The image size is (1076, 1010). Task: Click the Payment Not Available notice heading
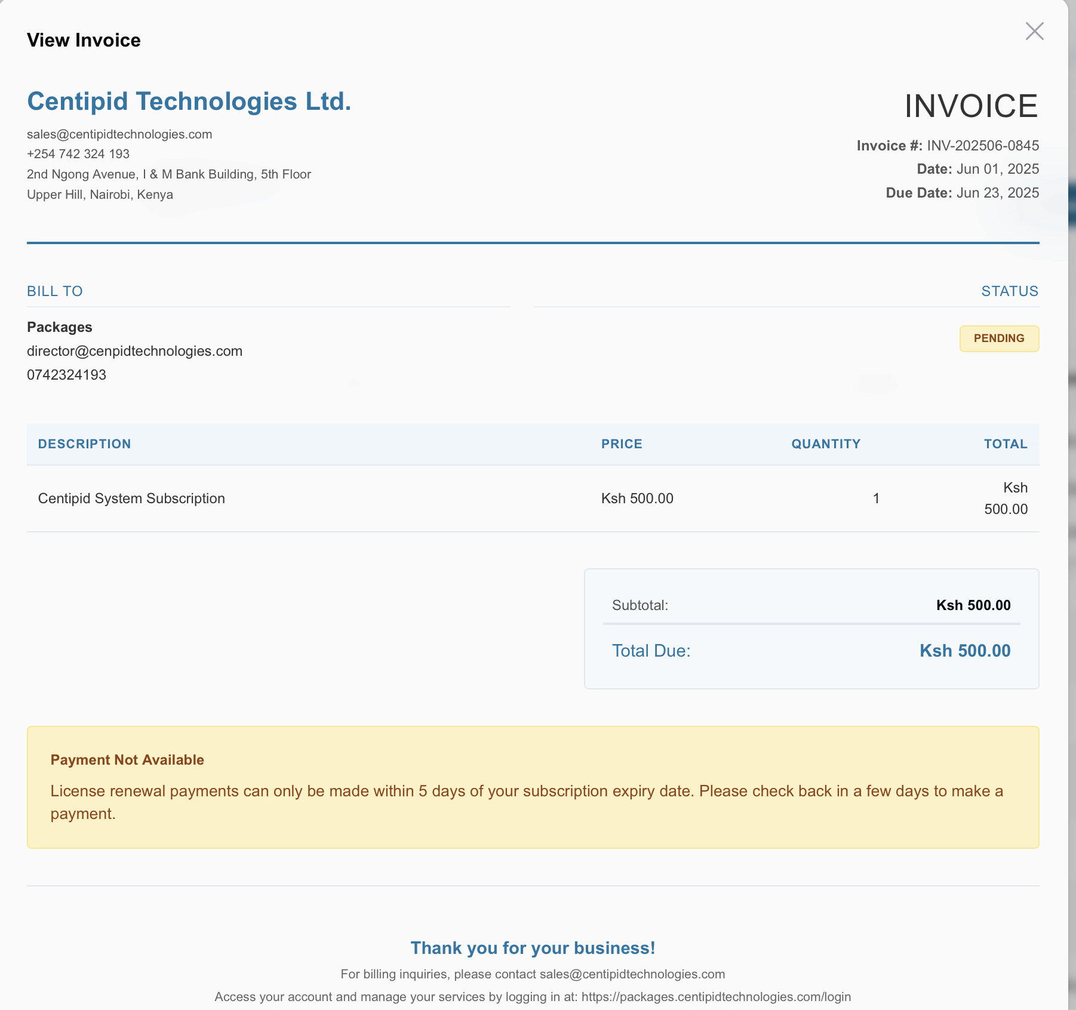point(127,760)
